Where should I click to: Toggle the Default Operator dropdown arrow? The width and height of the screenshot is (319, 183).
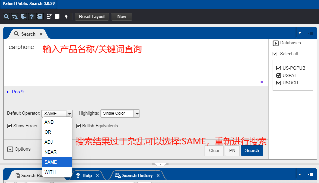pyautogui.click(x=70, y=113)
